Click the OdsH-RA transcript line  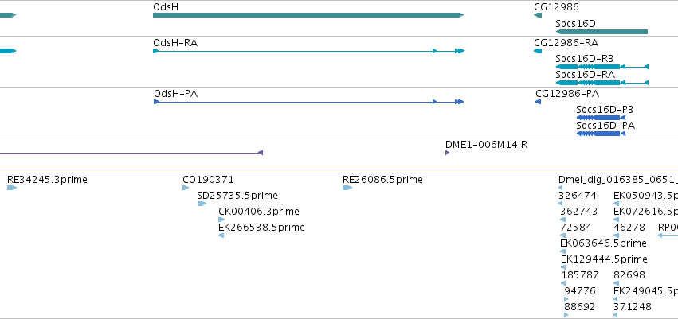click(309, 51)
